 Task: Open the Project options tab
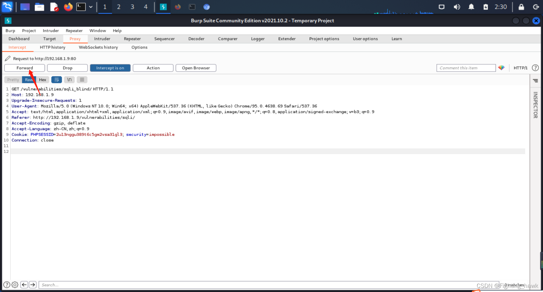(324, 39)
